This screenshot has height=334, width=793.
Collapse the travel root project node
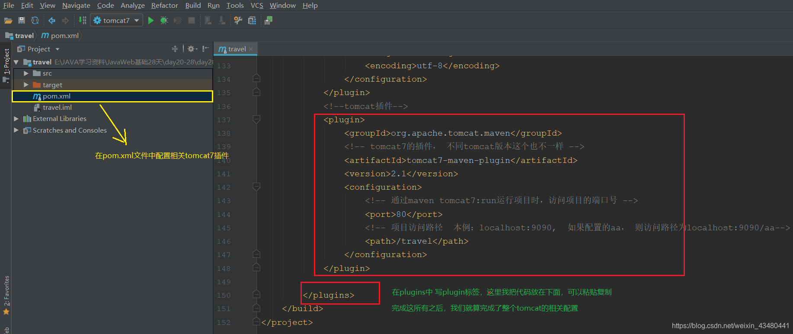tap(16, 62)
